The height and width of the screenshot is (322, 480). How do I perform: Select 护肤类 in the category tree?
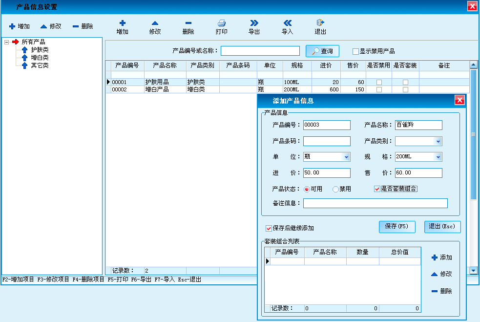40,50
